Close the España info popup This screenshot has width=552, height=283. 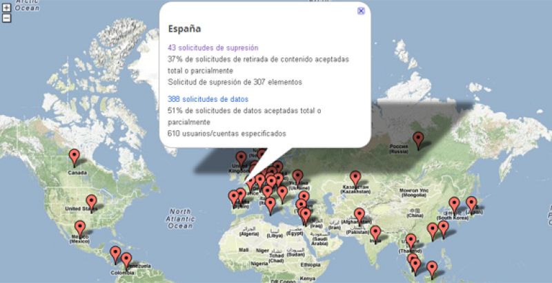[361, 11]
